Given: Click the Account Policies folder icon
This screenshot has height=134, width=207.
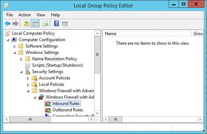Looking at the screenshot, I should (x=34, y=78).
